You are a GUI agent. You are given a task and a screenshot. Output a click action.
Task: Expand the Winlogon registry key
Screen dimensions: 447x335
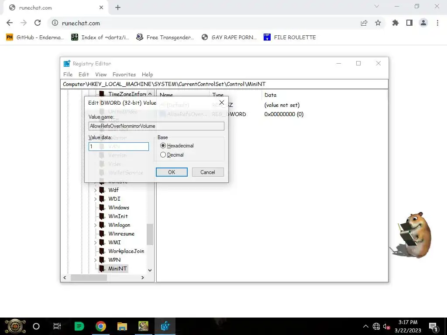[96, 225]
